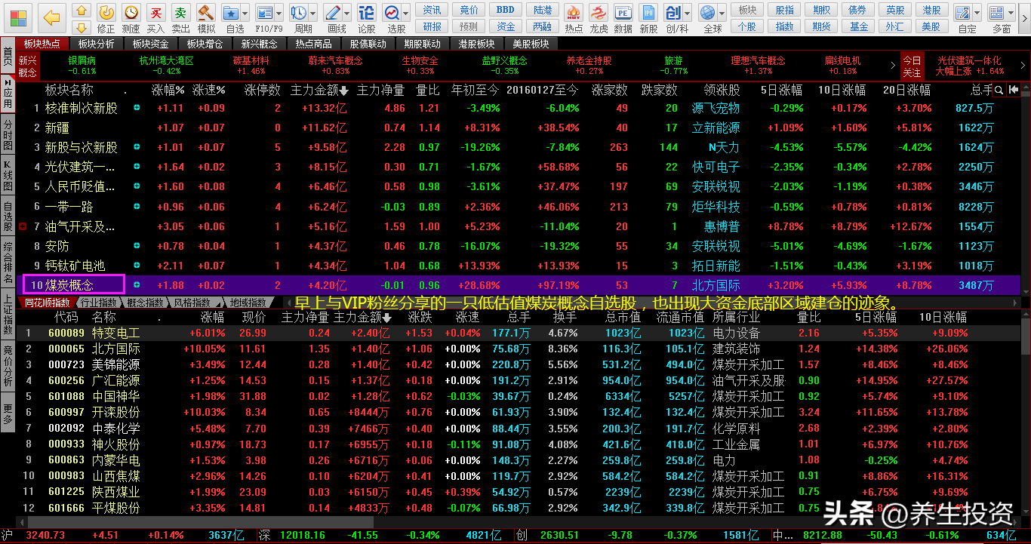Switch to the 板块资金 tab
This screenshot has height=544, width=1031.
(150, 44)
